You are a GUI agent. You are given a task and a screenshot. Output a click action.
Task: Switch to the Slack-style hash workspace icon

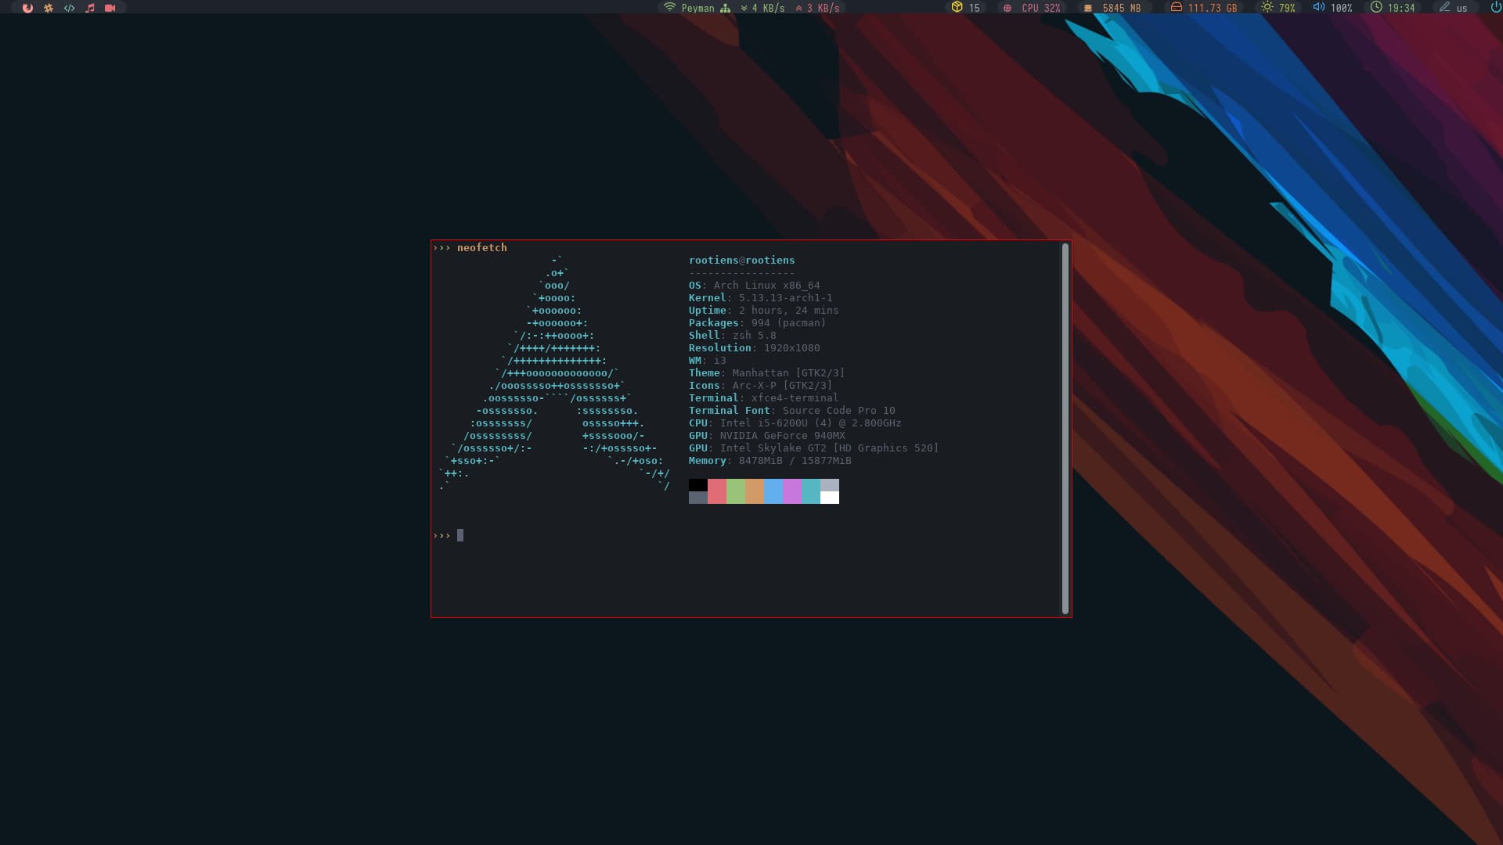(x=49, y=8)
